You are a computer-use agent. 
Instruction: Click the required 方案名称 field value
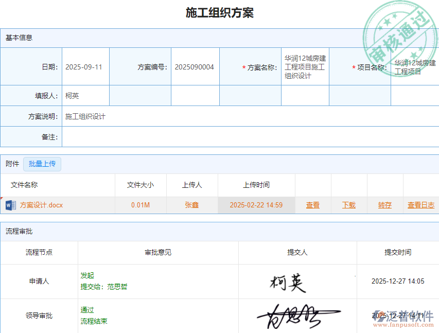coord(305,66)
